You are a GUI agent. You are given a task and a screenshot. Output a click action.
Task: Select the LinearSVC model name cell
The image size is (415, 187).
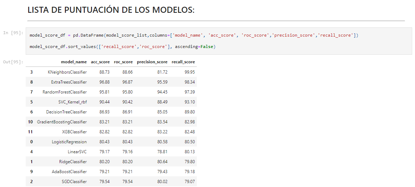click(77, 152)
